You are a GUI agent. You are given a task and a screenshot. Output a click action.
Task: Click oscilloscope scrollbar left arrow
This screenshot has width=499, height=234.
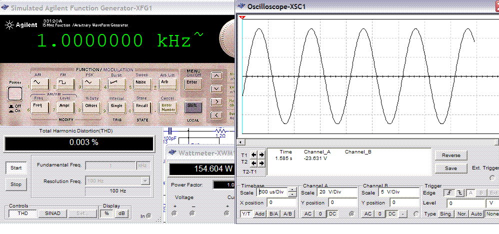click(240, 142)
